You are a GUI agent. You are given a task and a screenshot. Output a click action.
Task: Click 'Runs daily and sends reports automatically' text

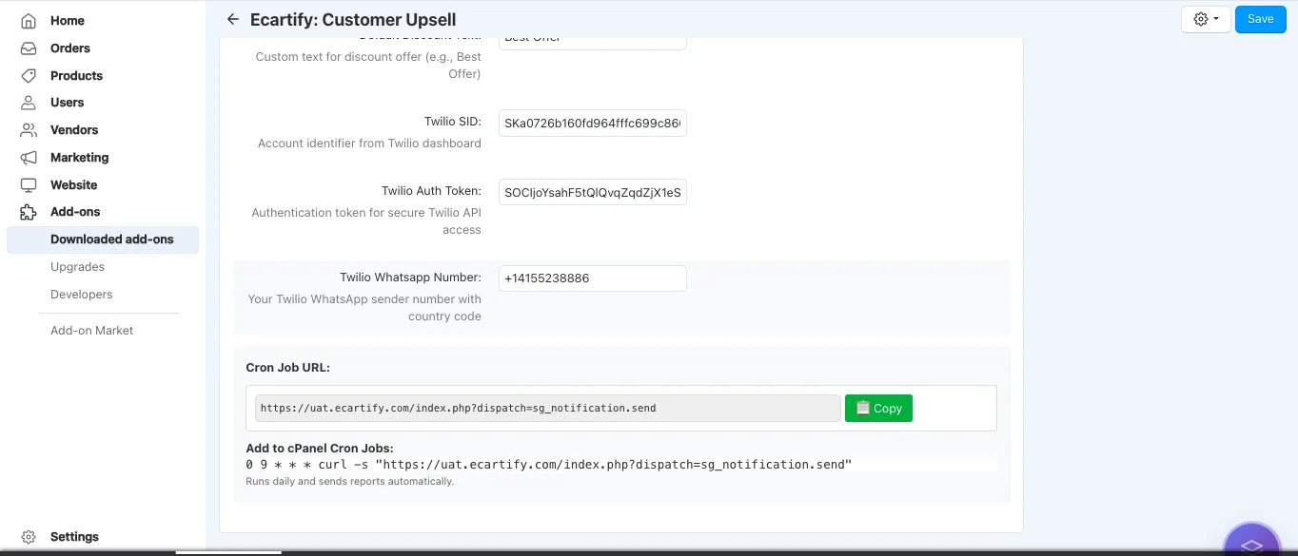click(x=349, y=482)
